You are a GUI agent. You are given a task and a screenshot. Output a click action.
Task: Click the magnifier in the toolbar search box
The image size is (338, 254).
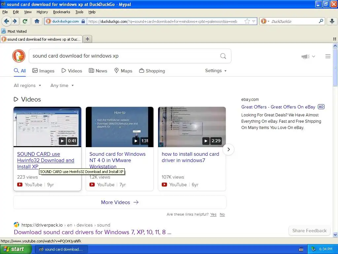click(x=321, y=21)
